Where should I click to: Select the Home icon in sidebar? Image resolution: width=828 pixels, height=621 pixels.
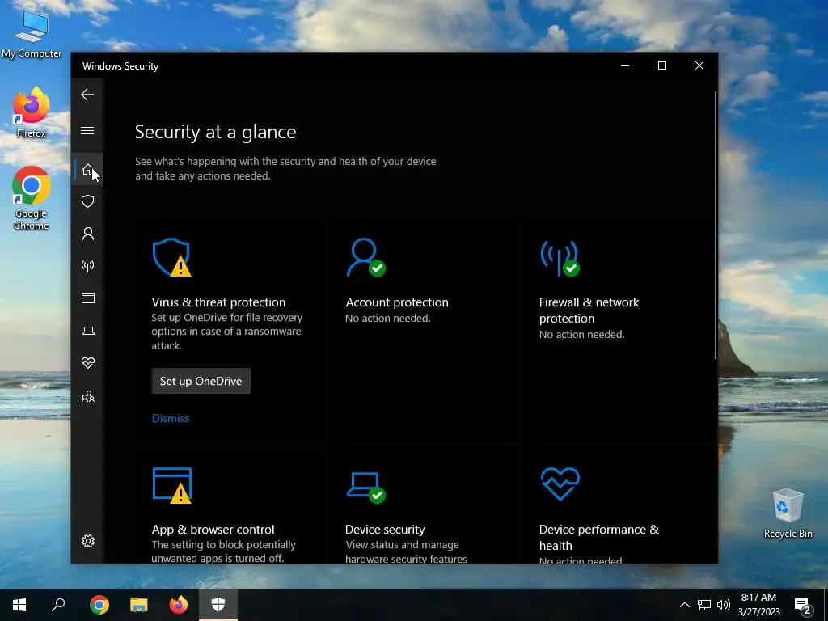87,170
